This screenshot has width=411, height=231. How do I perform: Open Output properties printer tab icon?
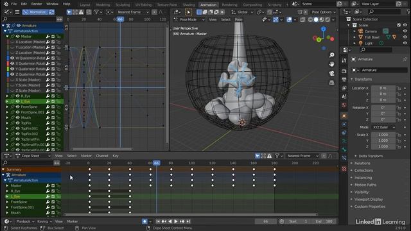coord(344,80)
